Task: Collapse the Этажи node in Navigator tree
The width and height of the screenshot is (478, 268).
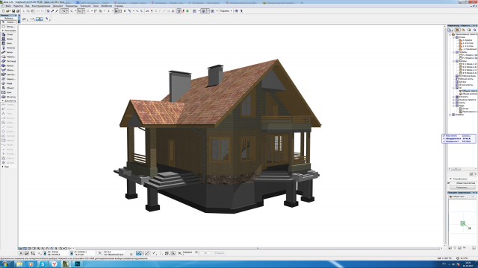Action: point(453,37)
